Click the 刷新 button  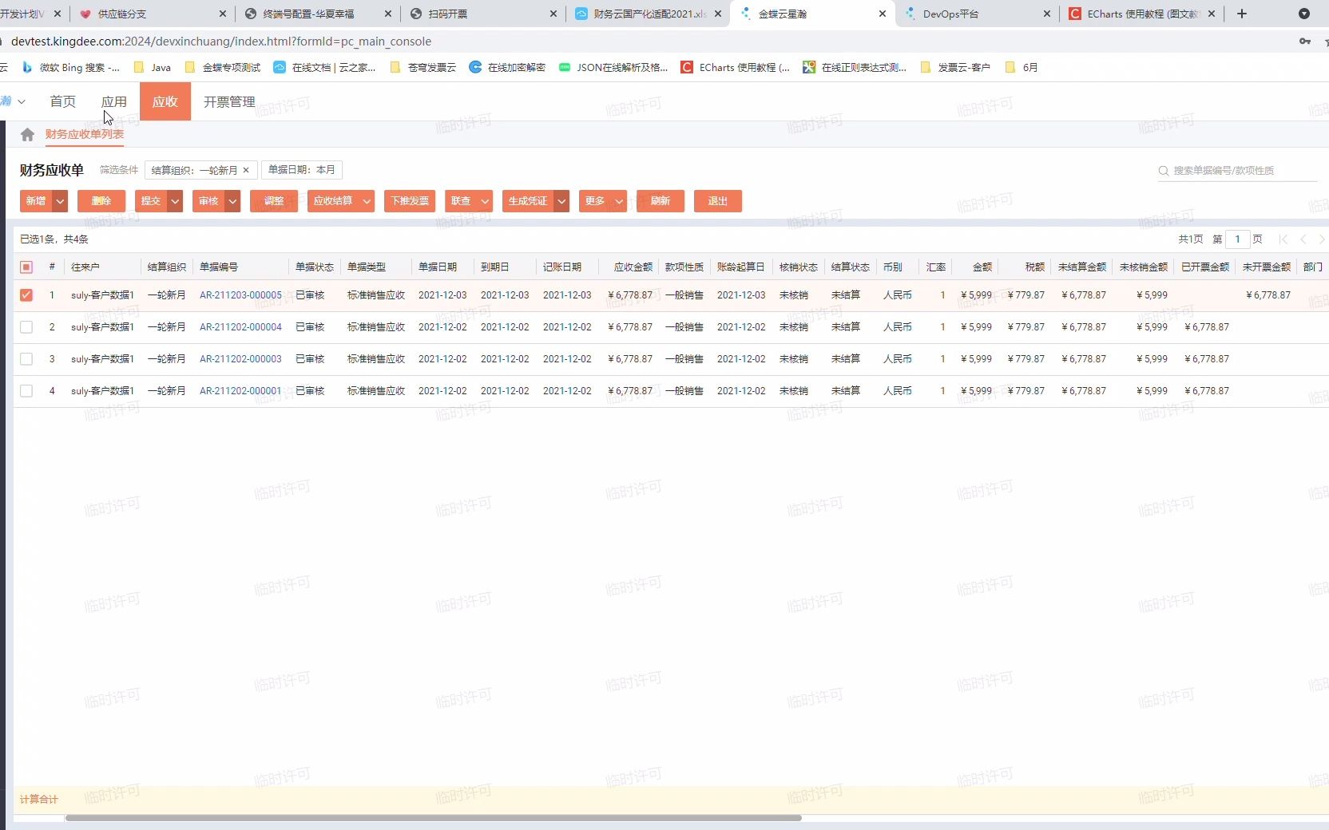point(661,201)
